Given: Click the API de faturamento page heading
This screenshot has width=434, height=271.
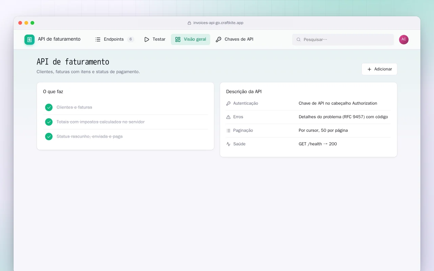Looking at the screenshot, I should [73, 62].
